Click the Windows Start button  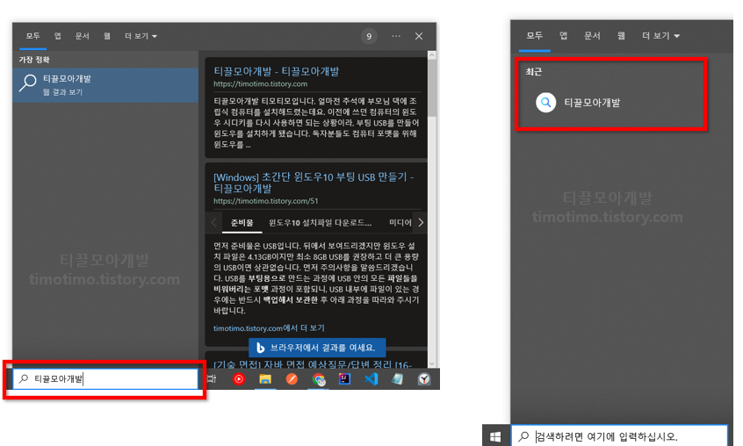click(495, 436)
